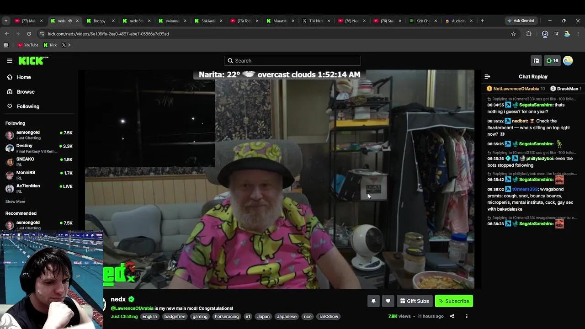Follow nedx with the heart button
Screen dimensions: 585x329
click(x=388, y=301)
